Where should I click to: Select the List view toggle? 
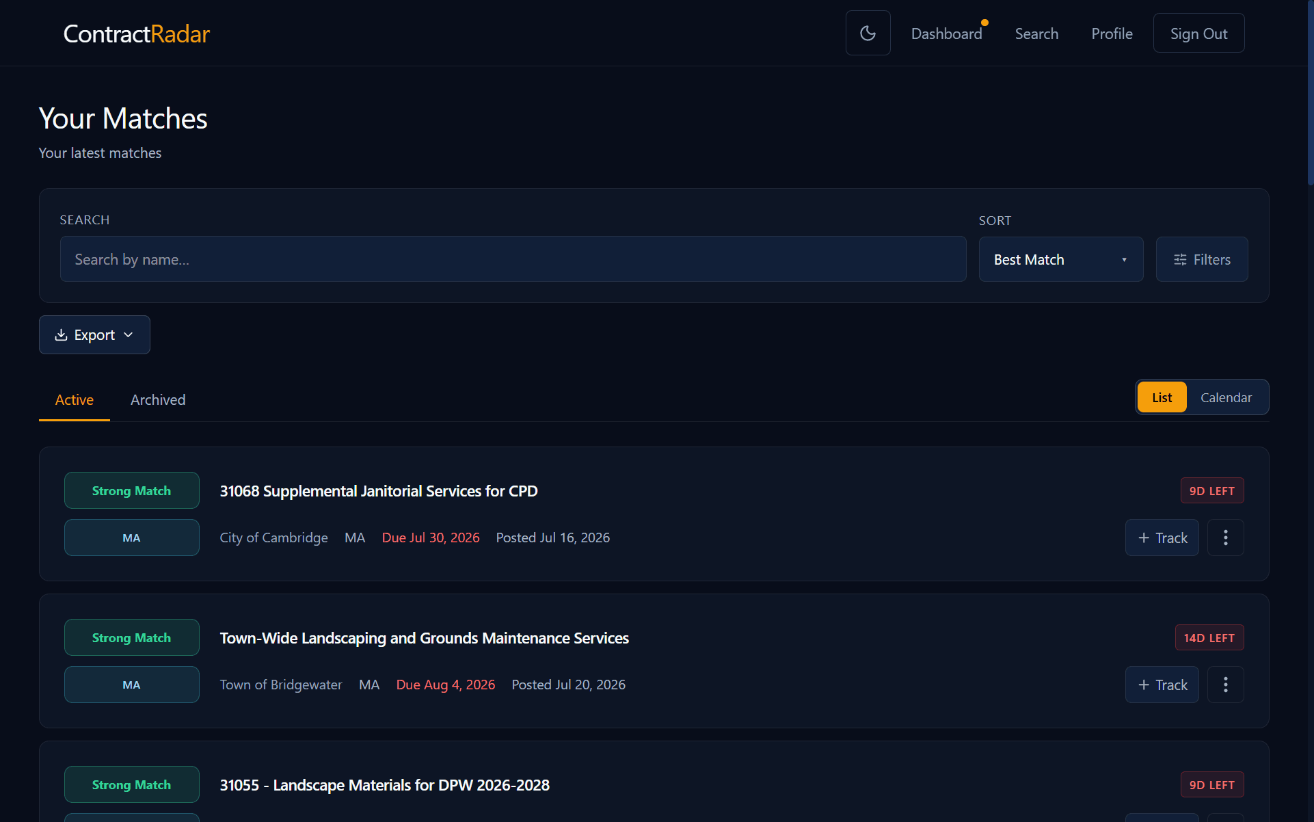click(x=1162, y=397)
